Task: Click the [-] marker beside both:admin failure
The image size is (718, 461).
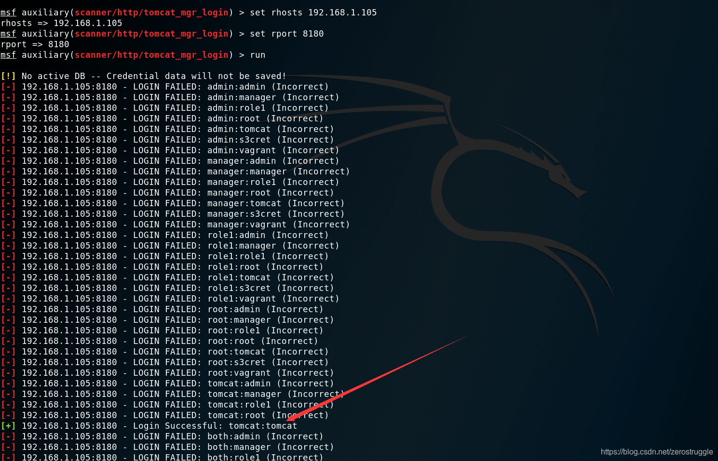Action: click(8, 436)
